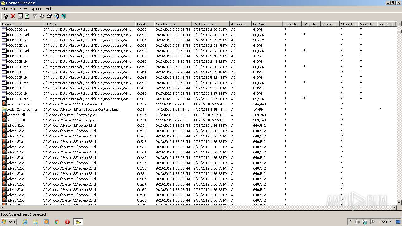Click the floppy disk save icon
The image size is (402, 226).
[x=20, y=16]
